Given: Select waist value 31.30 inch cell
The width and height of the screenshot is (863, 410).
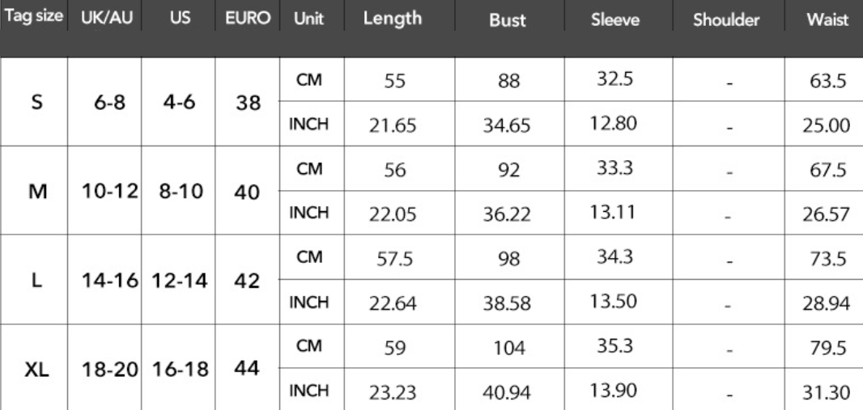Looking at the screenshot, I should click(x=826, y=392).
